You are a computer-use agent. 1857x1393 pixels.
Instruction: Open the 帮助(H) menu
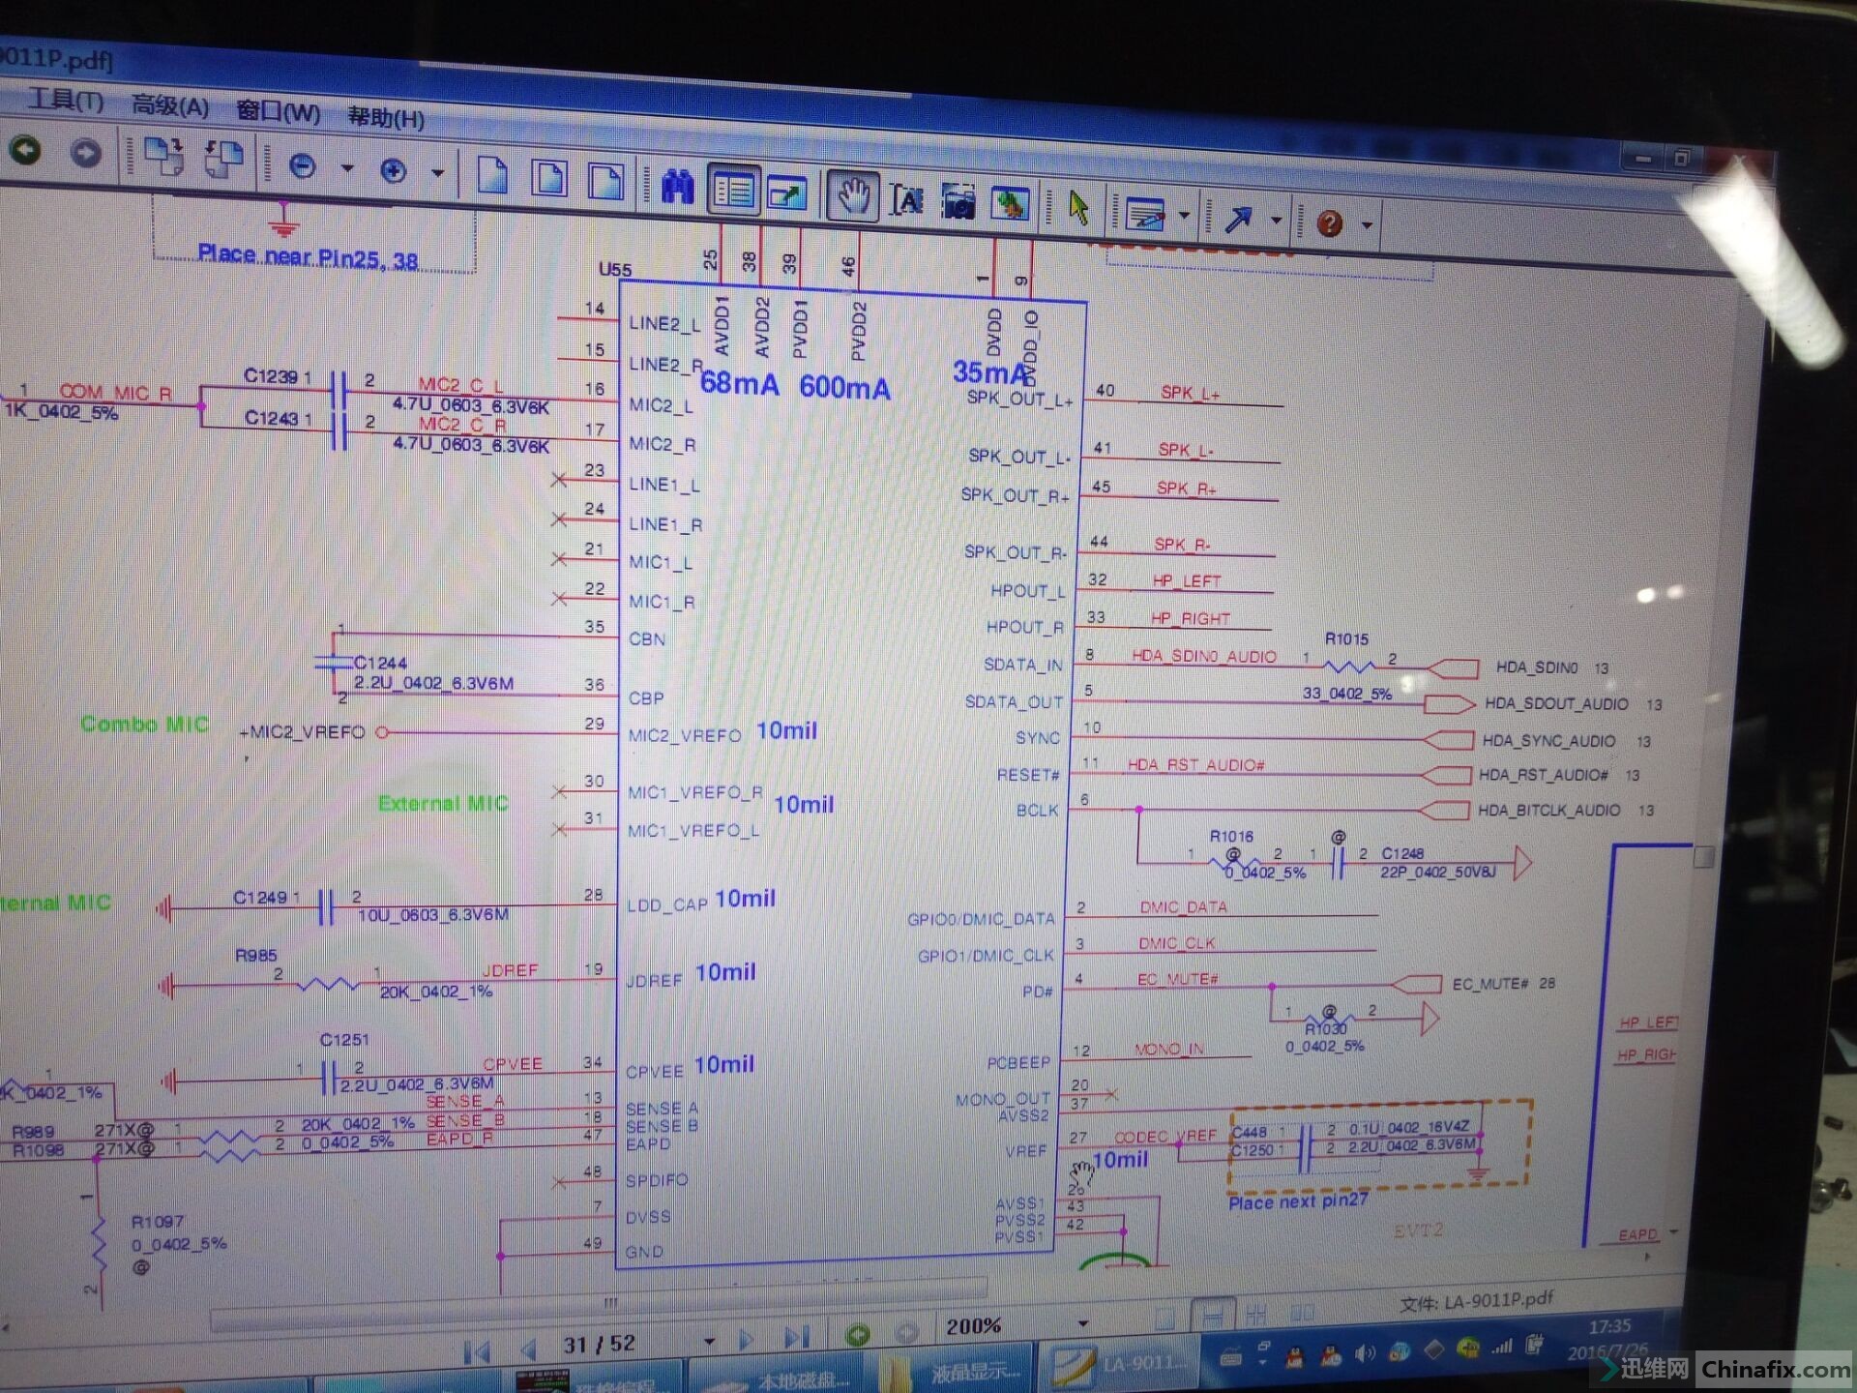[x=386, y=118]
